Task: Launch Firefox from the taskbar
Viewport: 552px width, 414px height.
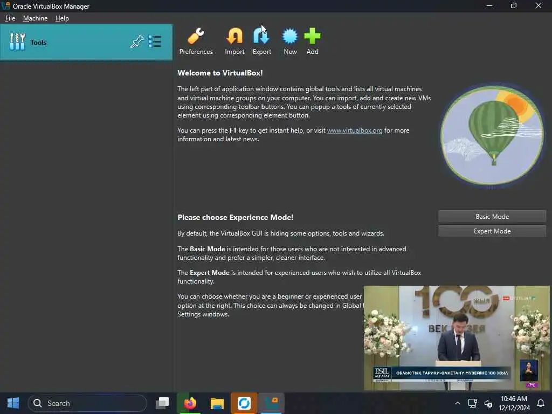Action: (190, 403)
